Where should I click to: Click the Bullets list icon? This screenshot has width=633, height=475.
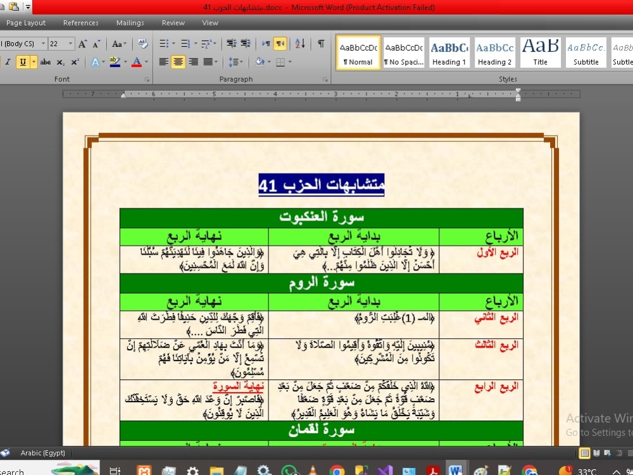click(x=163, y=44)
